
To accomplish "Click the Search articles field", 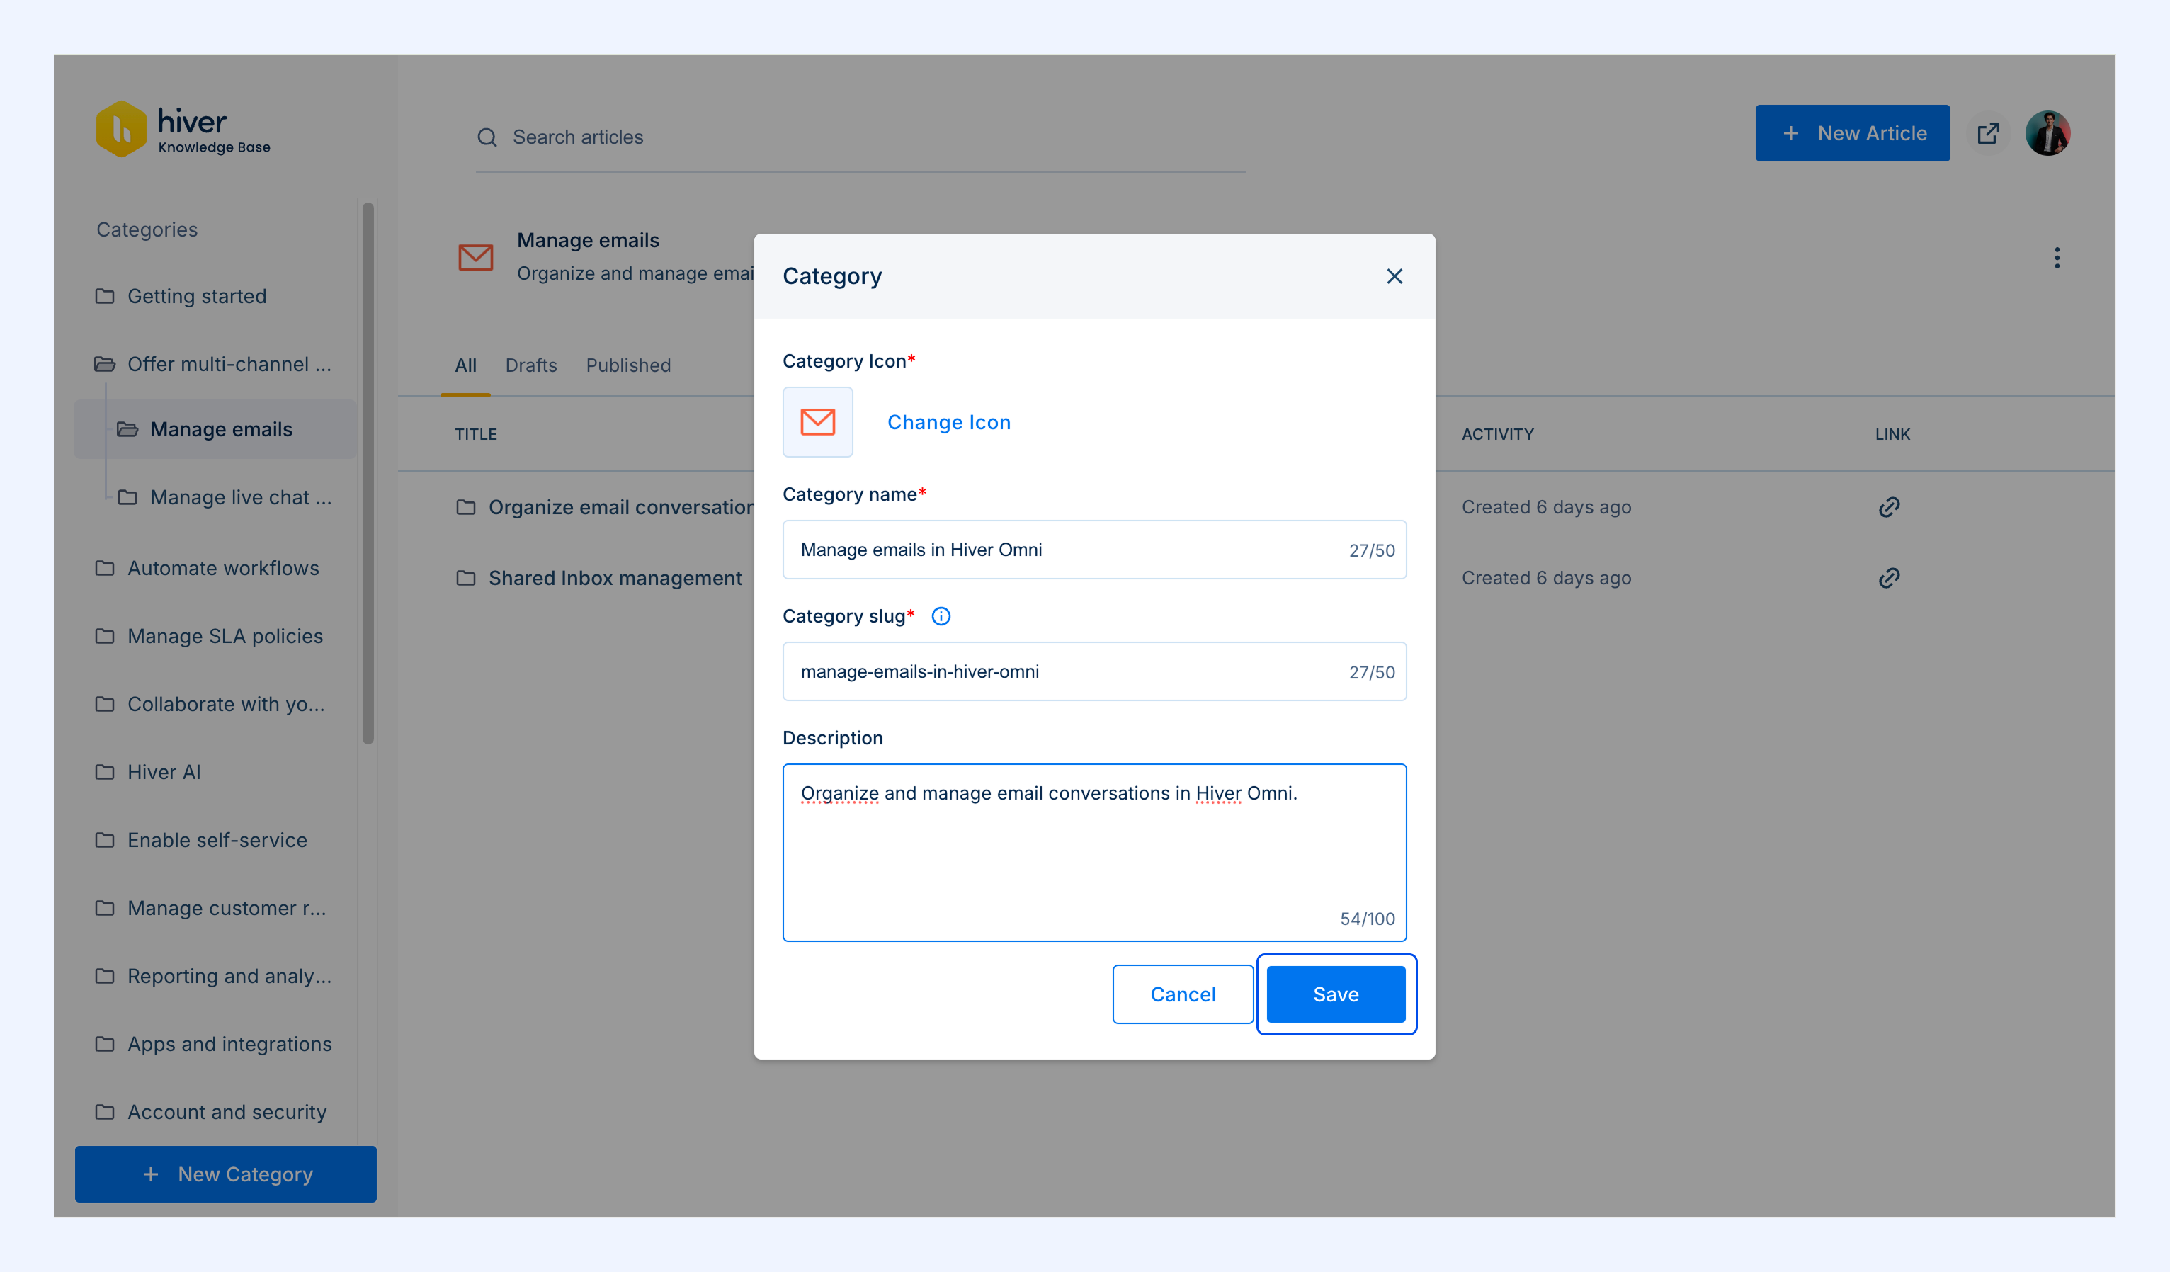I will click(x=861, y=138).
